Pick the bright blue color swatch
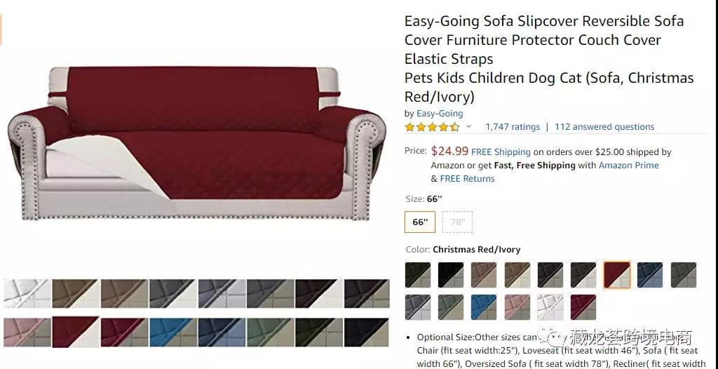The width and height of the screenshot is (718, 369). point(484,307)
